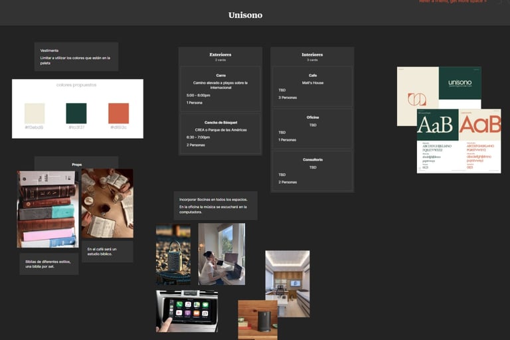Select the Consultorio card title

(x=313, y=159)
